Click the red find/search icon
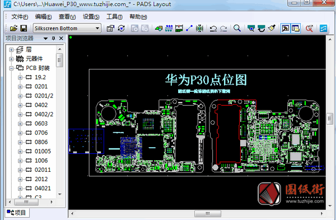 [x=310, y=29]
